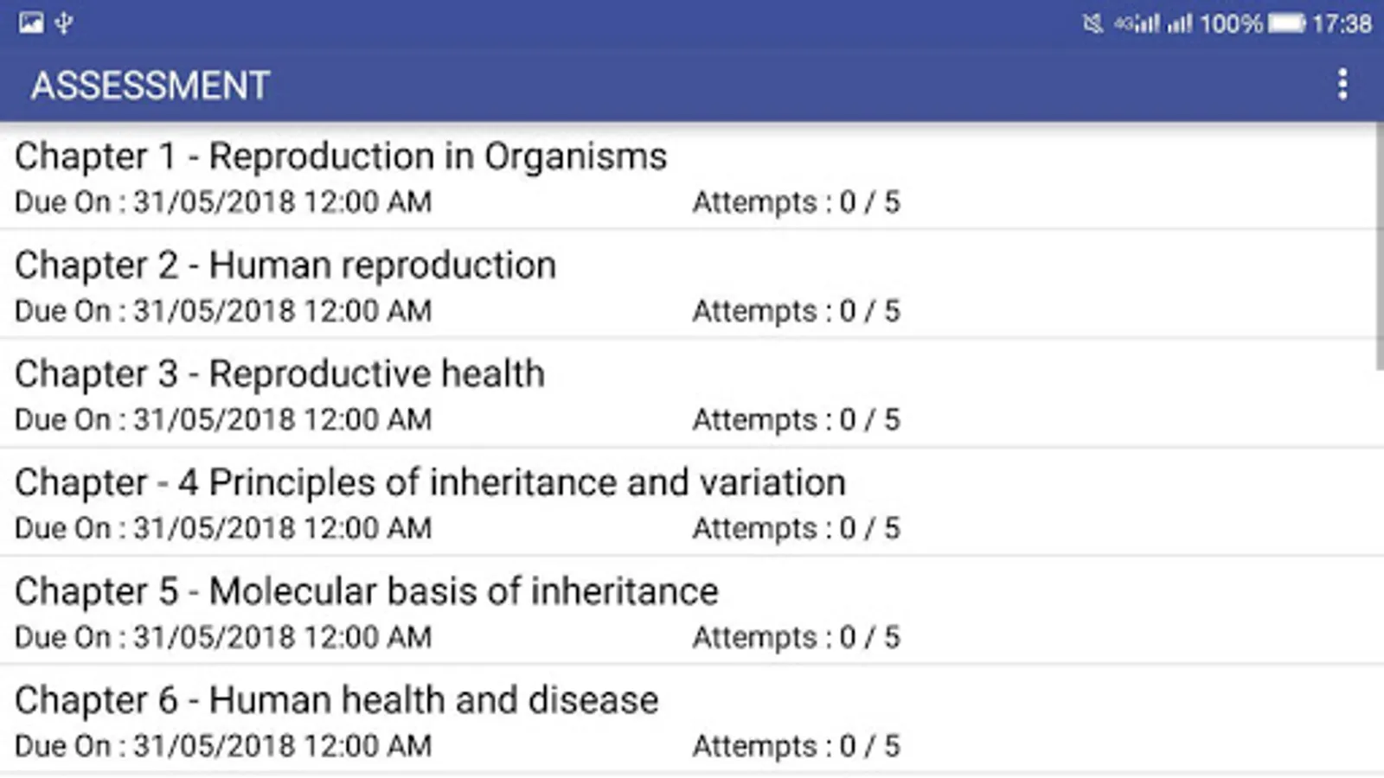Open Chapter 6 - Human health and disease

coord(336,701)
